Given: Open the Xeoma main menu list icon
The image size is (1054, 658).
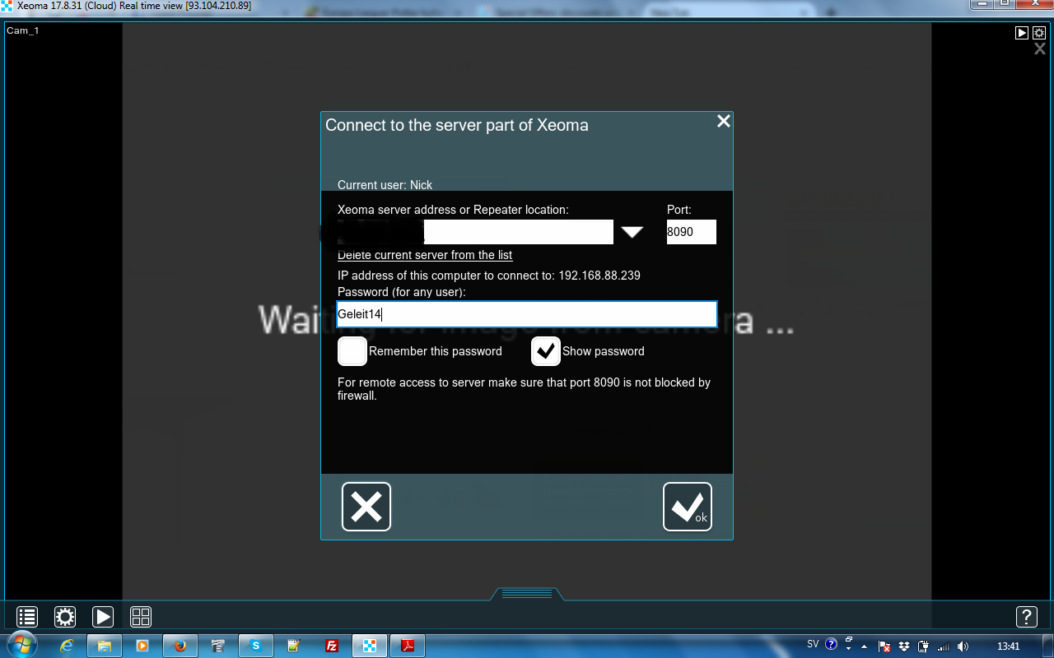Looking at the screenshot, I should pyautogui.click(x=27, y=617).
